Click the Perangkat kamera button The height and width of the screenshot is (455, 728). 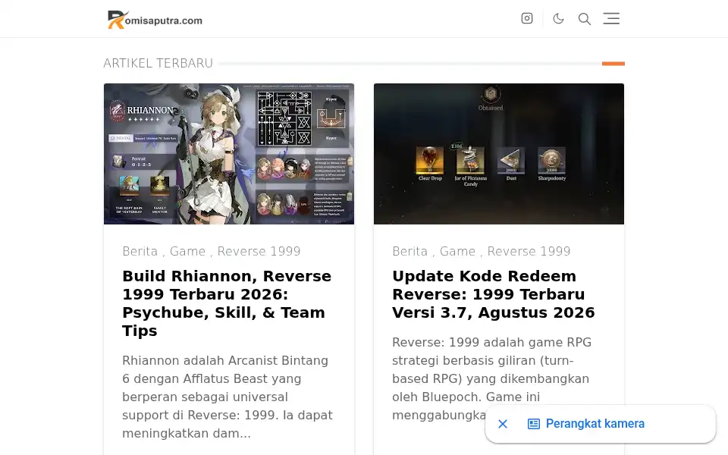[x=586, y=424]
